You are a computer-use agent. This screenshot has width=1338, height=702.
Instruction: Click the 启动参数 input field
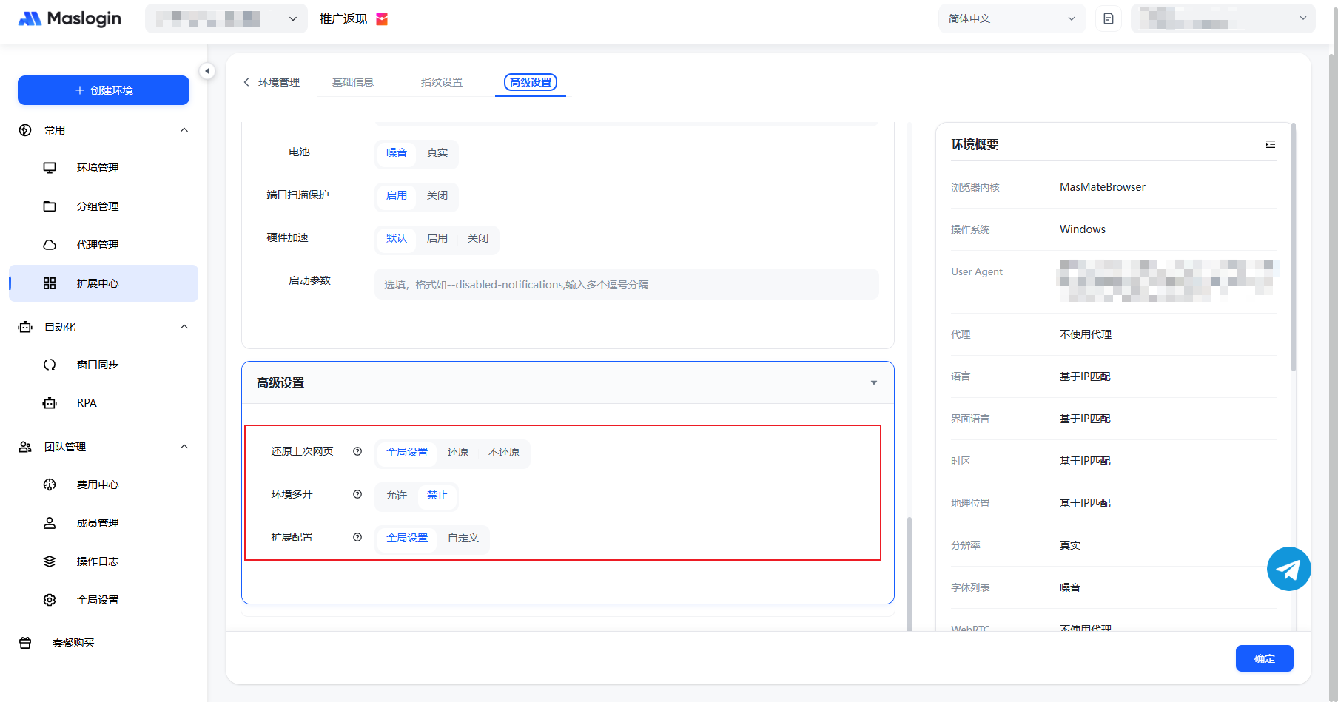[626, 285]
